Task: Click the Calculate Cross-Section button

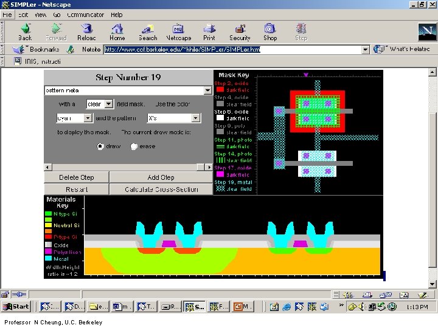Action: (161, 190)
